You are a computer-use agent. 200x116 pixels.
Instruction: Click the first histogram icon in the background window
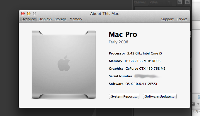pos(180,2)
